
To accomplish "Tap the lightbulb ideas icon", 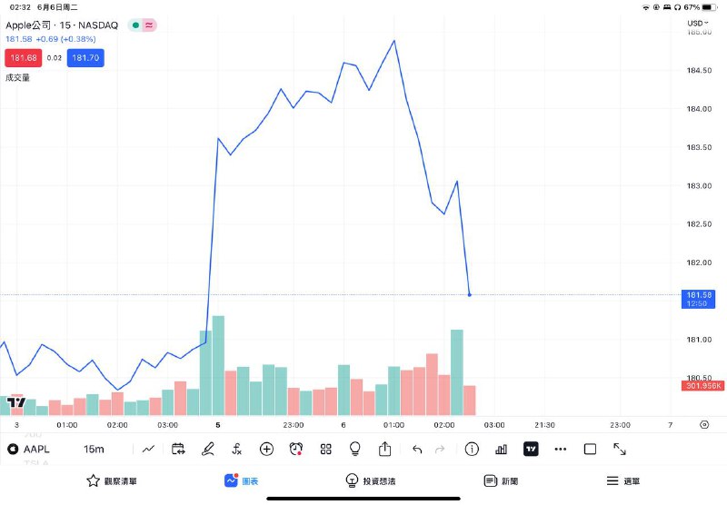I will coord(355,449).
